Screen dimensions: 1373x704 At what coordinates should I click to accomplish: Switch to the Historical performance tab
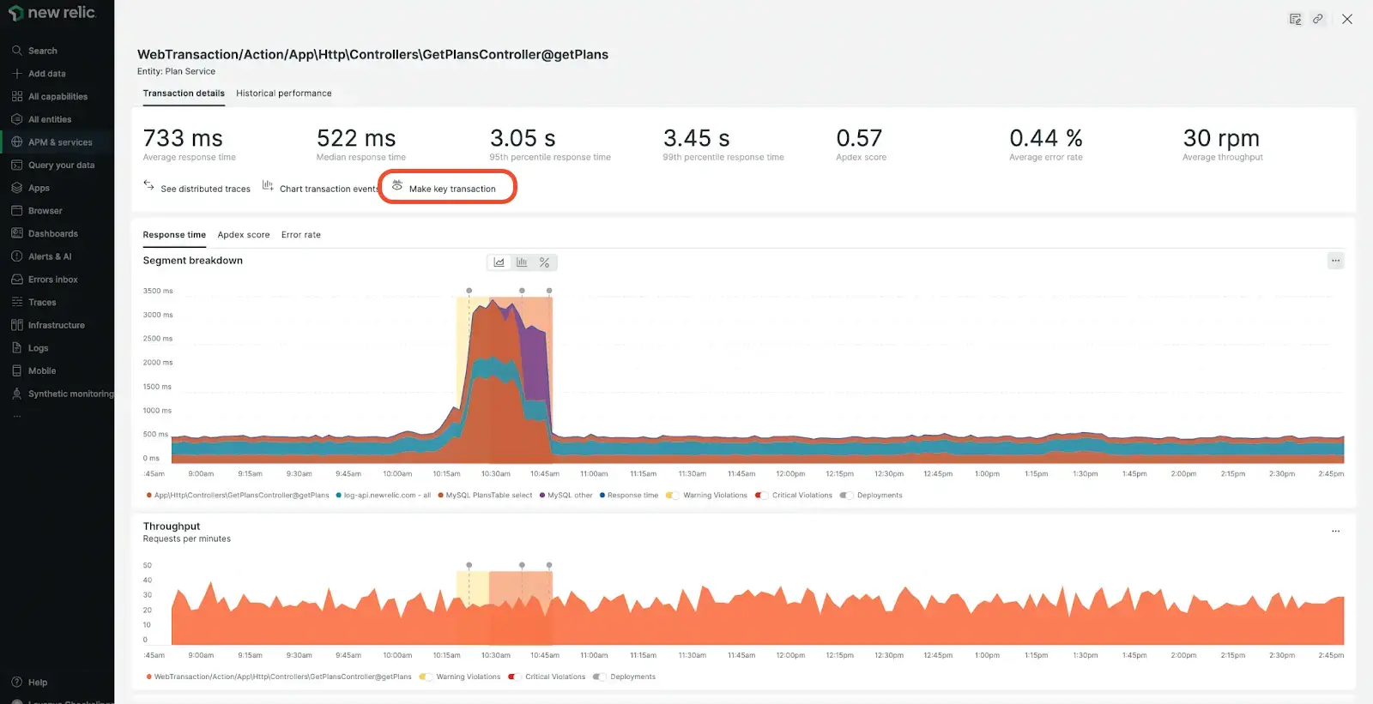coord(283,93)
